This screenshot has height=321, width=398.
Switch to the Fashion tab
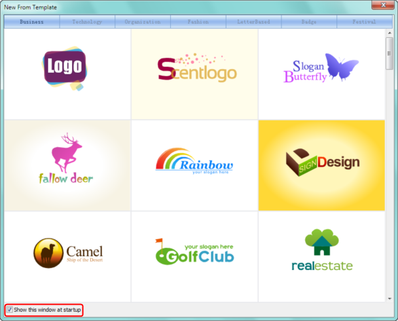(198, 22)
